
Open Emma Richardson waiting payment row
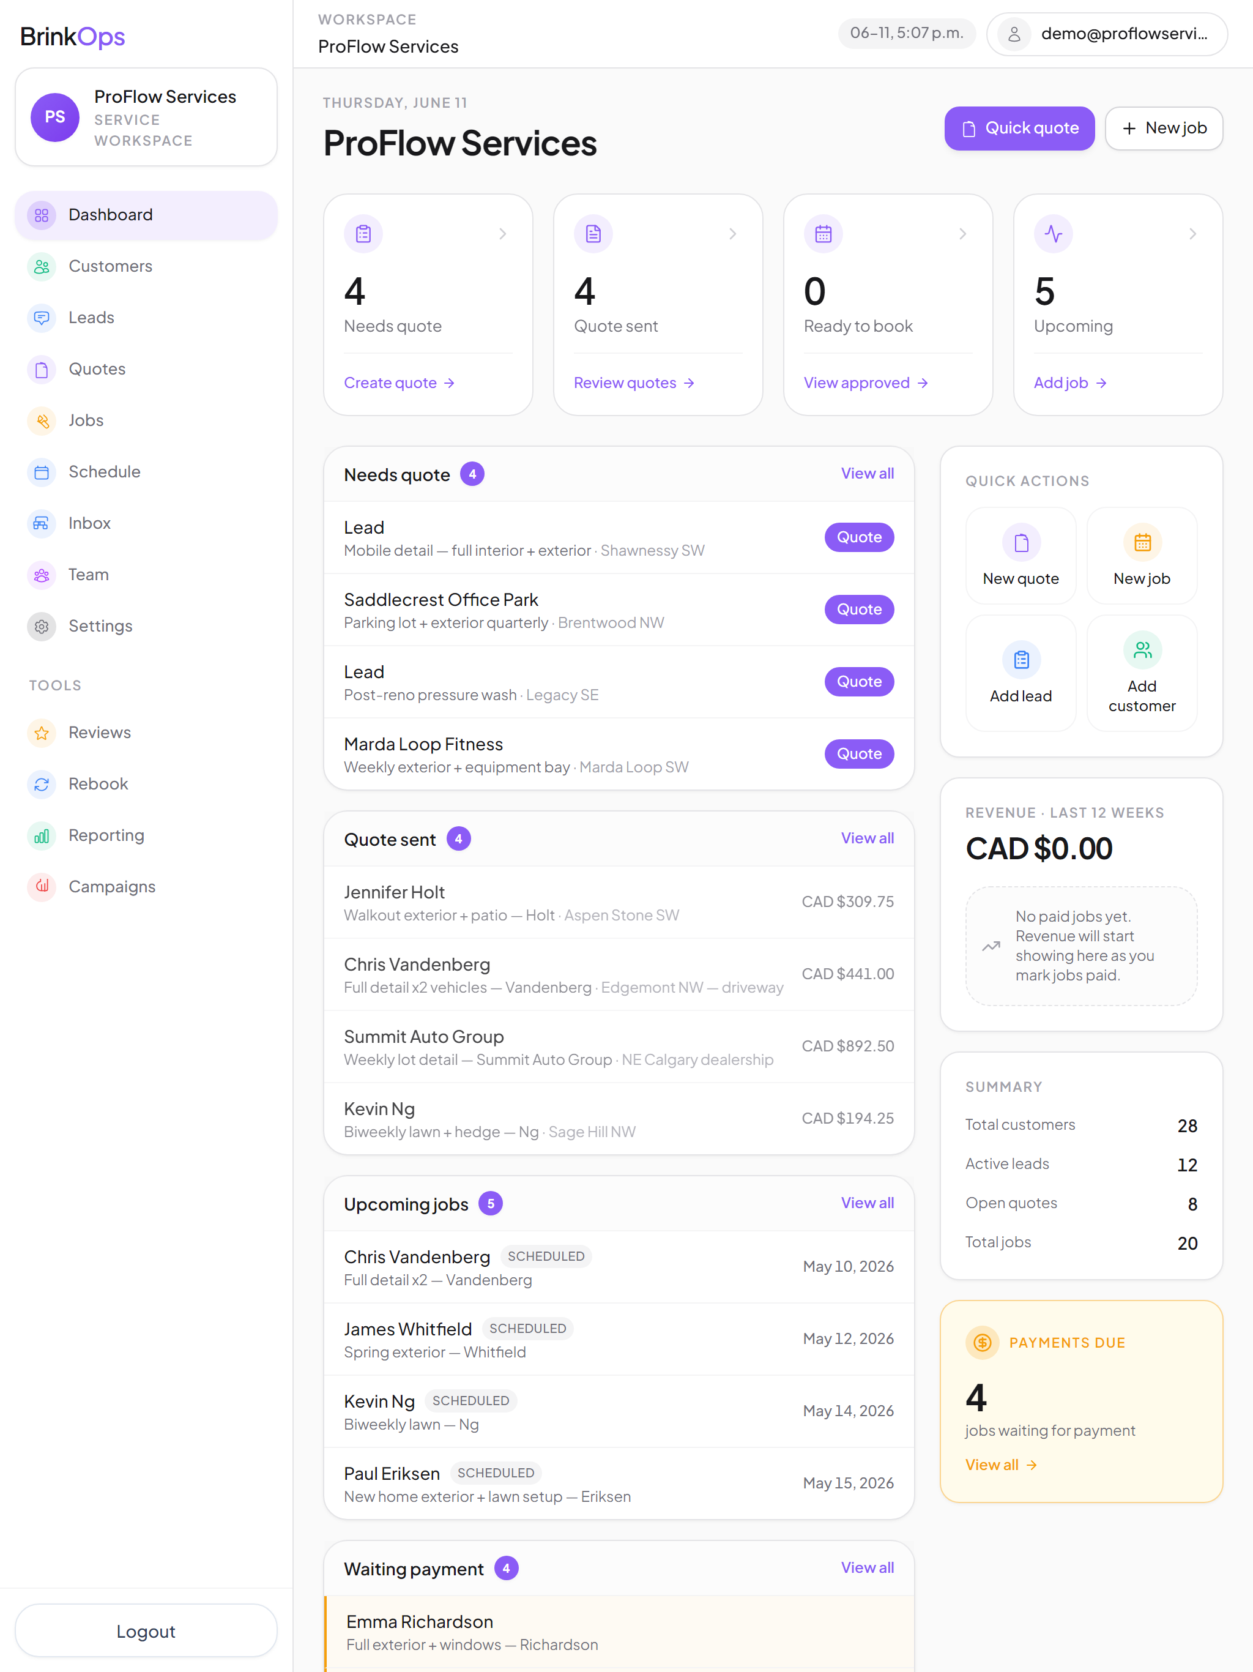pos(619,1632)
